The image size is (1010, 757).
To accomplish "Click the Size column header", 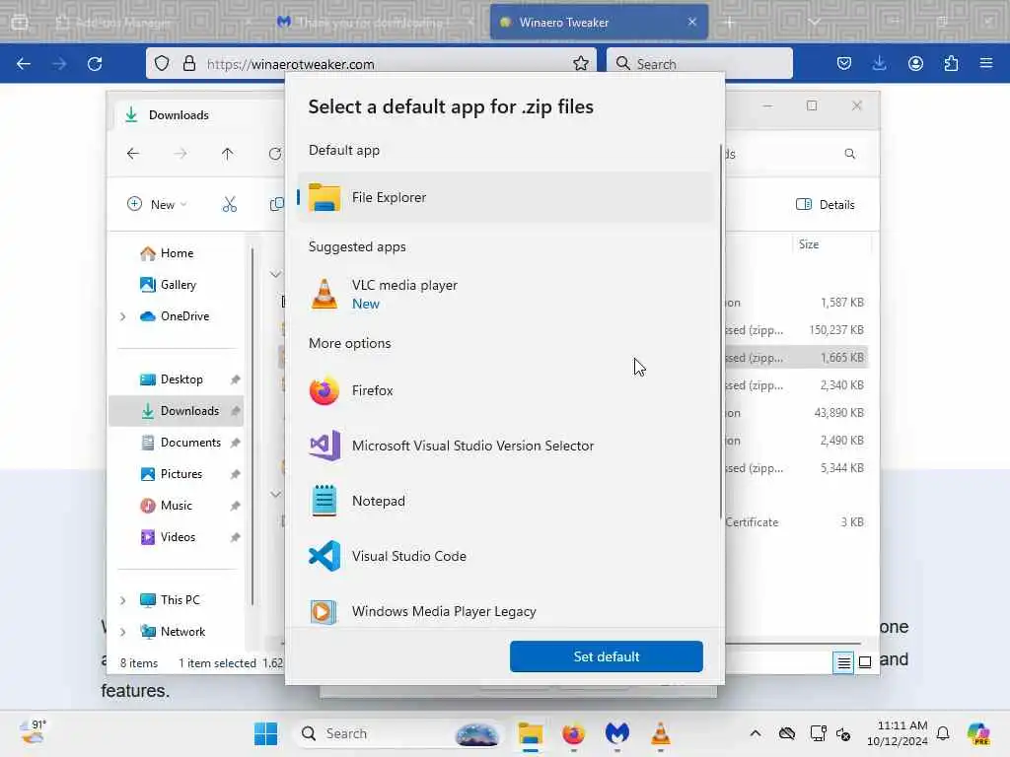I will (x=830, y=244).
